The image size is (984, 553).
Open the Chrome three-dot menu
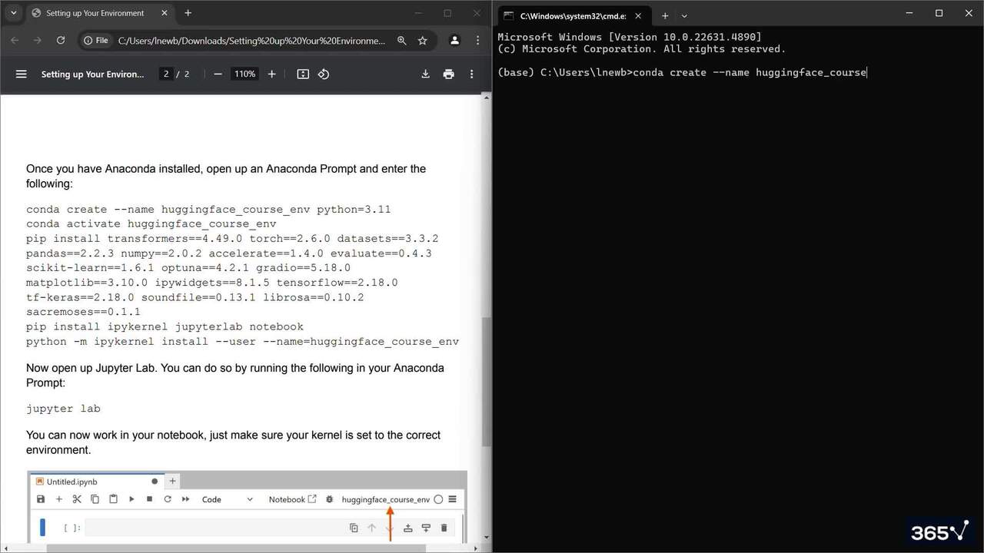pos(477,40)
